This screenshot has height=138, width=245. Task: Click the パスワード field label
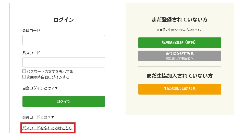point(31,53)
